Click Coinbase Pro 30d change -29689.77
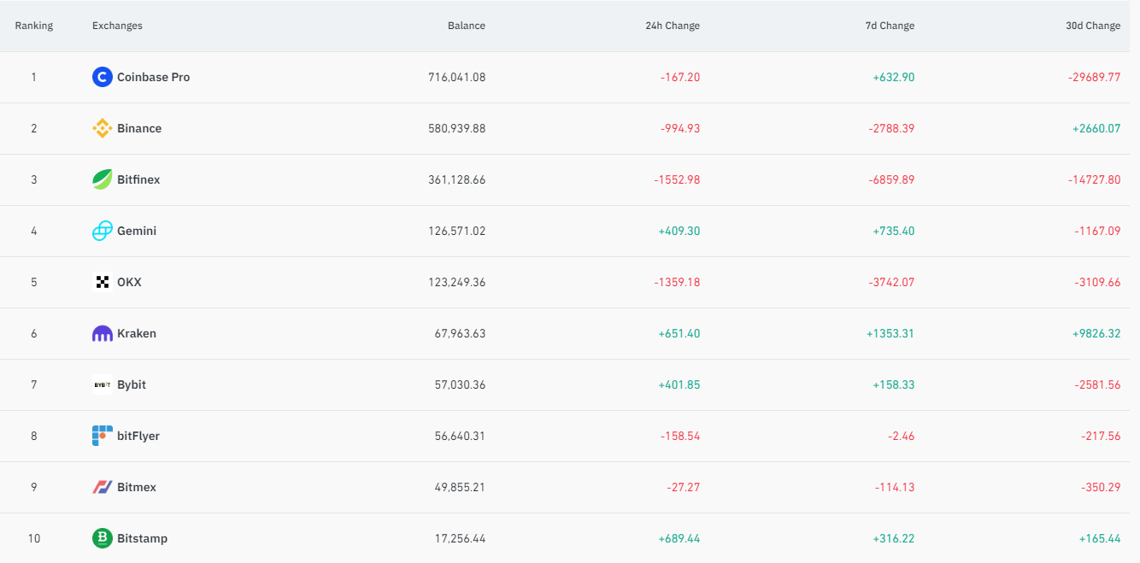1140x563 pixels. (x=1095, y=77)
